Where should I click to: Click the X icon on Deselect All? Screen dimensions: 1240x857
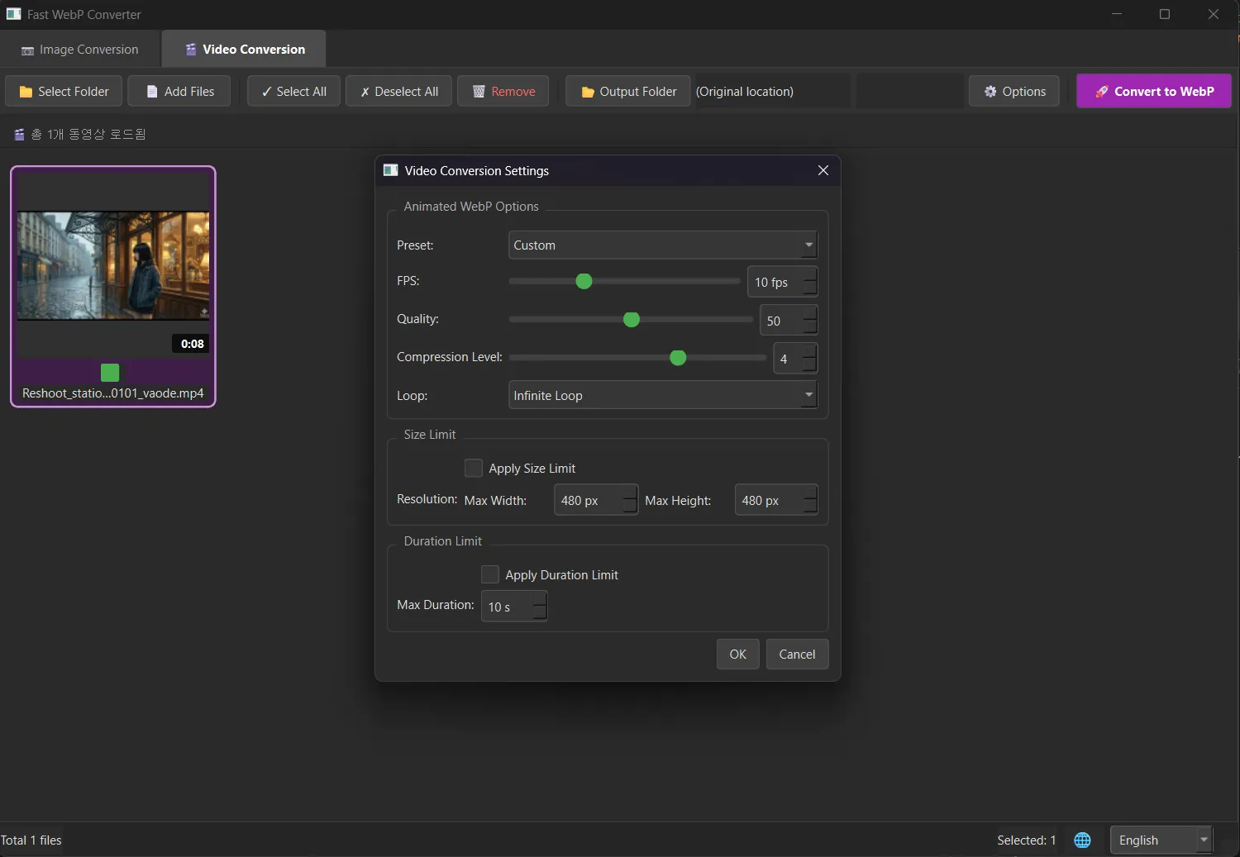coord(364,91)
